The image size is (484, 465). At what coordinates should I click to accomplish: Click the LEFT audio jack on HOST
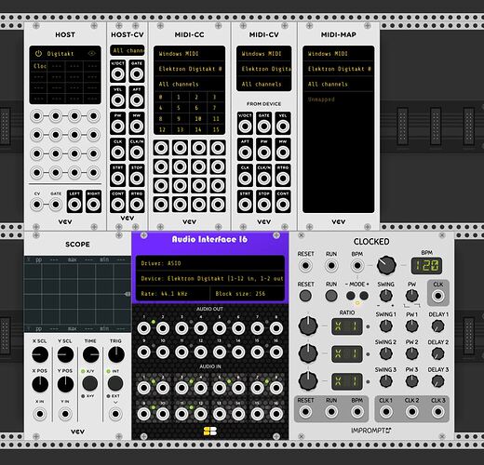coord(74,205)
